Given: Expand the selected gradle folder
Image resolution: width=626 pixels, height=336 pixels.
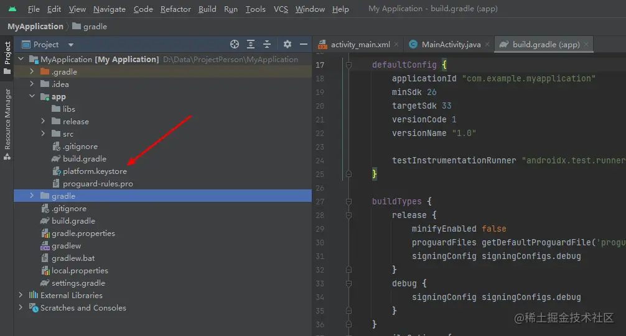Looking at the screenshot, I should coord(32,196).
